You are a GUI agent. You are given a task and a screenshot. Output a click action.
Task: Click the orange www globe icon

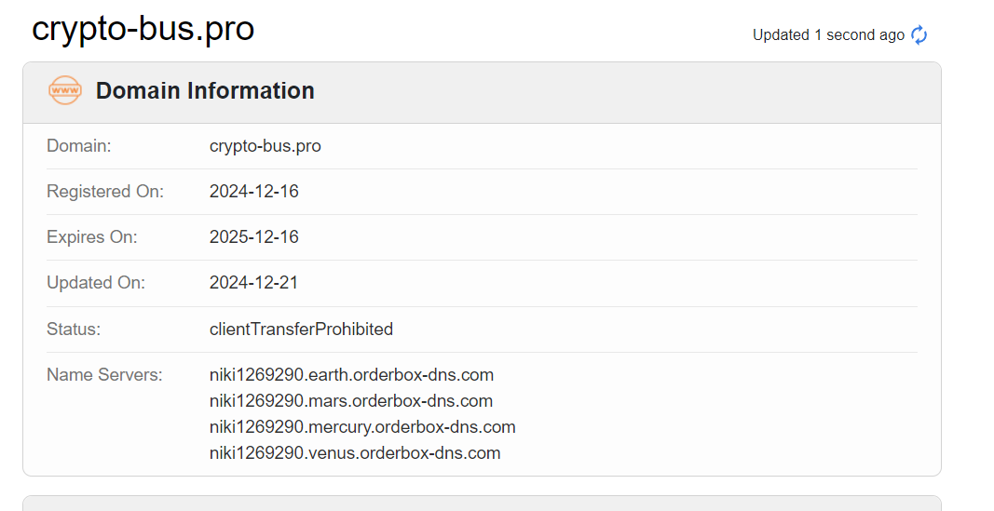[65, 90]
